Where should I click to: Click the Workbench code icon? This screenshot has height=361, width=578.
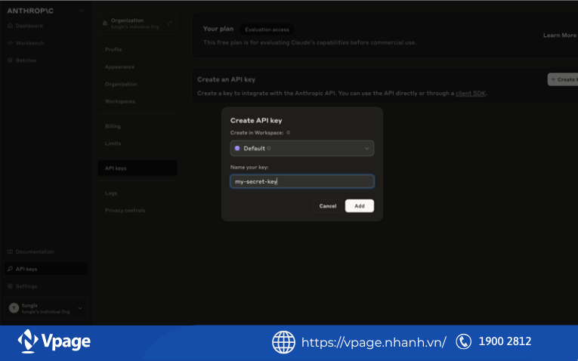tap(10, 43)
